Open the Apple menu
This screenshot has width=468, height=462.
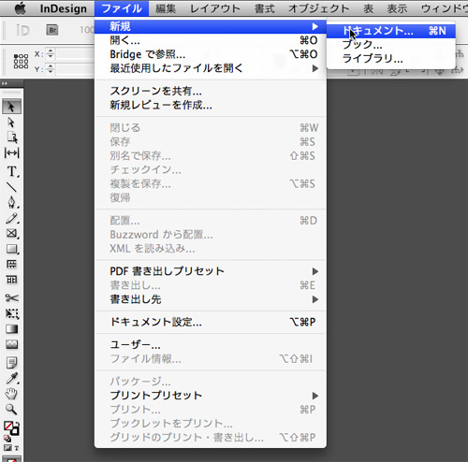click(x=21, y=8)
